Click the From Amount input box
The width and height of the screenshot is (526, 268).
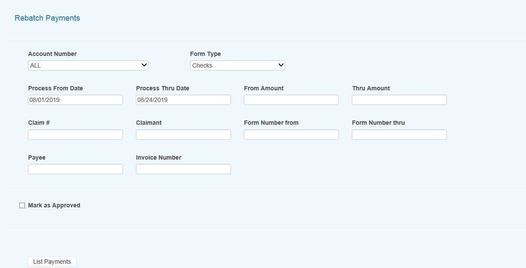(x=291, y=100)
